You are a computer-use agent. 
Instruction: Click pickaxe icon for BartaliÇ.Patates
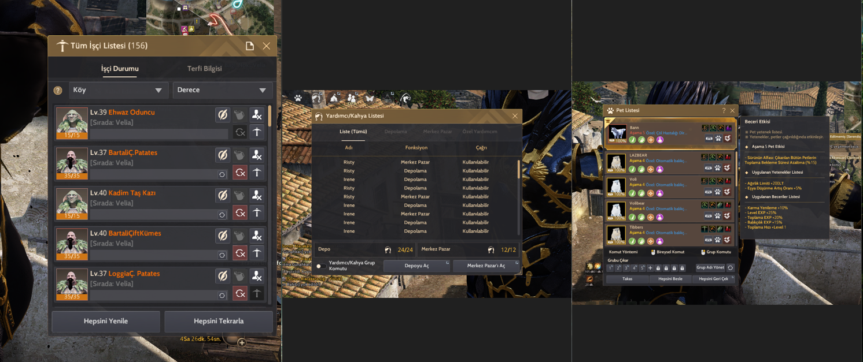pyautogui.click(x=257, y=173)
